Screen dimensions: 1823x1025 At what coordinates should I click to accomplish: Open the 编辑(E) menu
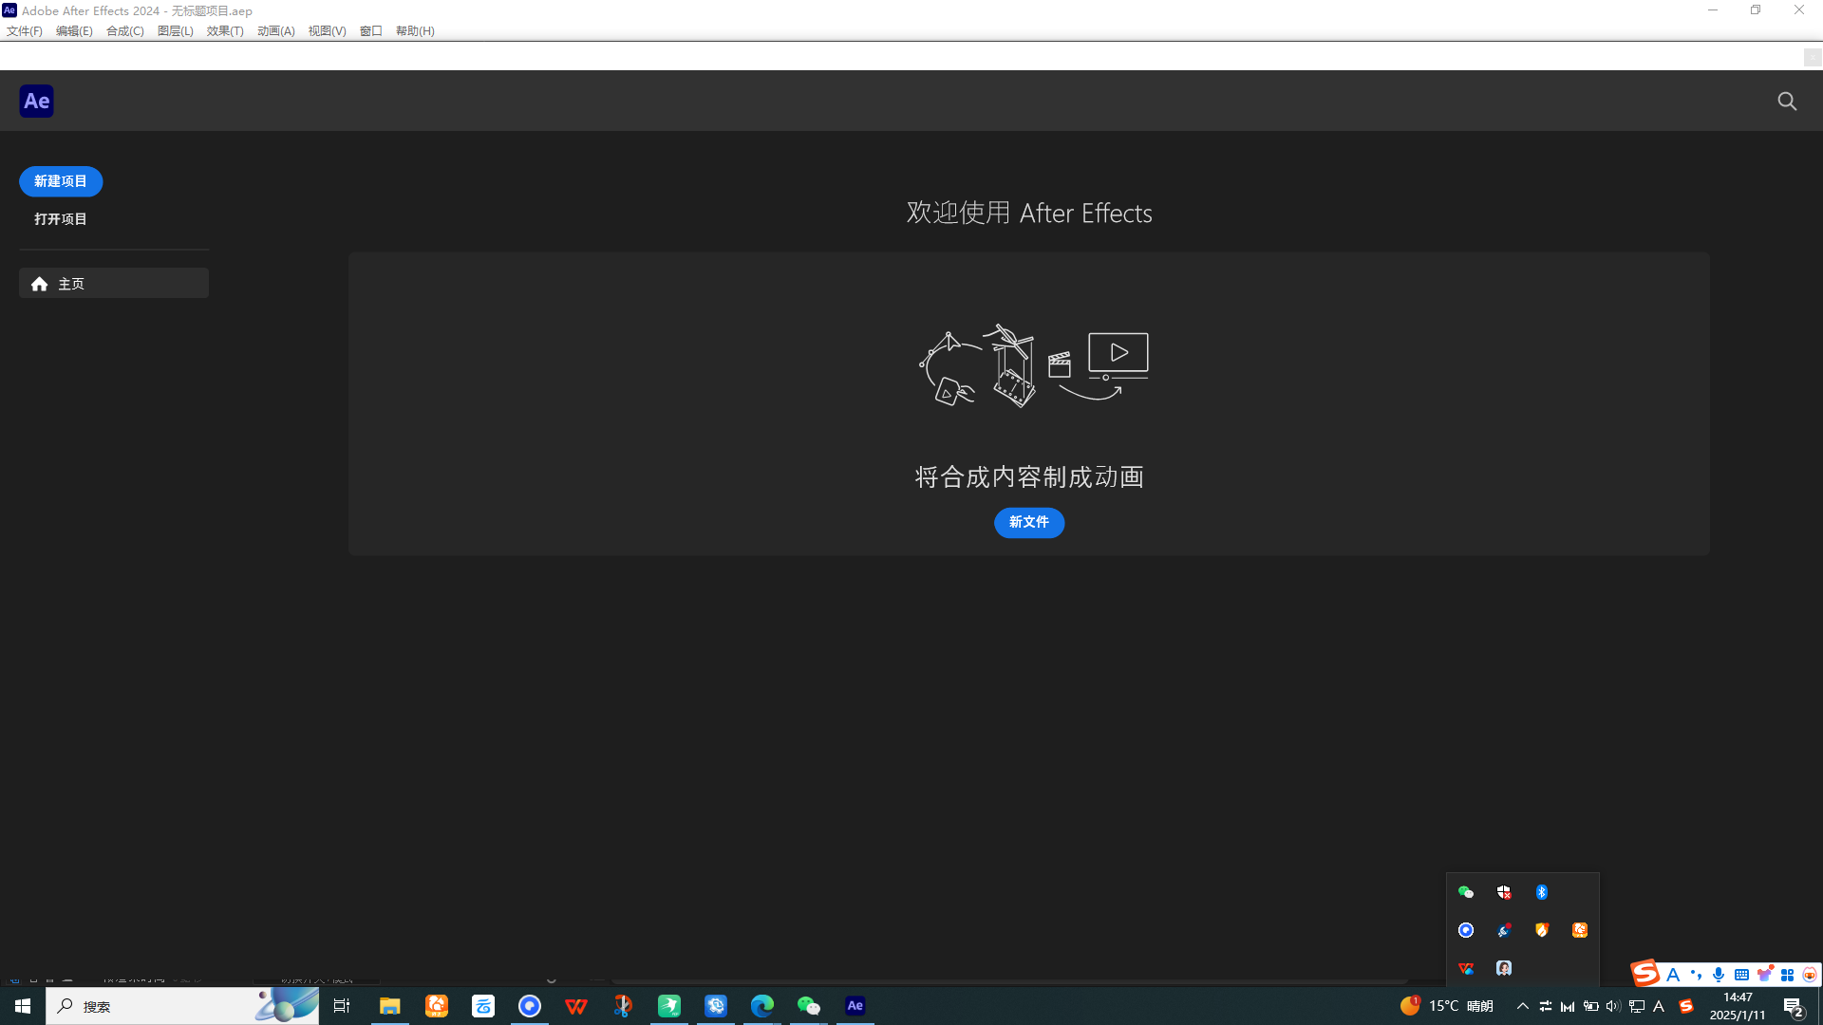[x=74, y=30]
